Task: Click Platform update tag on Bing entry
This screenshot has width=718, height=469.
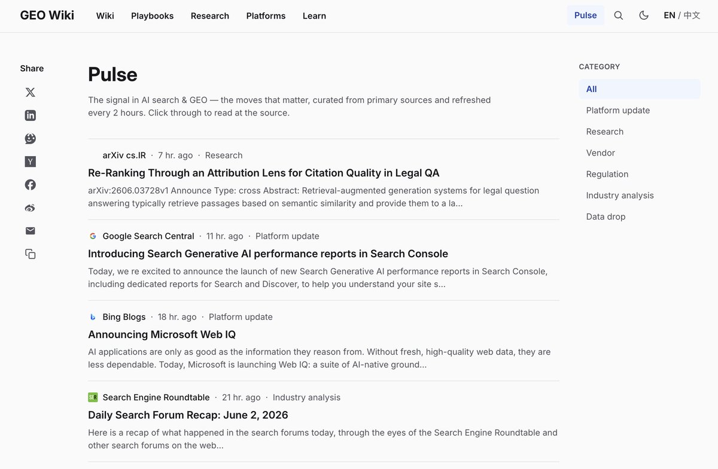Action: (x=241, y=317)
